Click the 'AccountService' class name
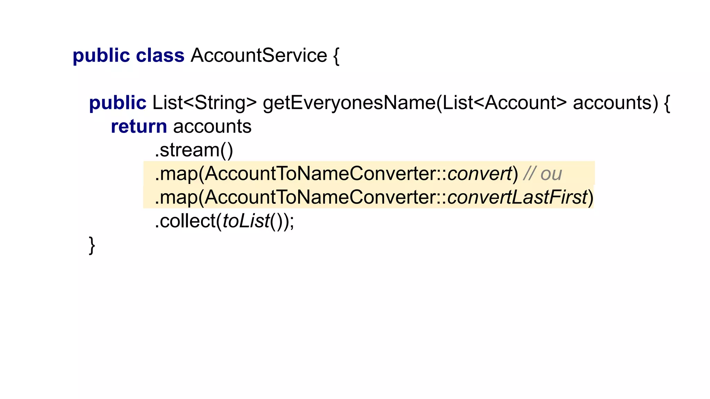 259,55
